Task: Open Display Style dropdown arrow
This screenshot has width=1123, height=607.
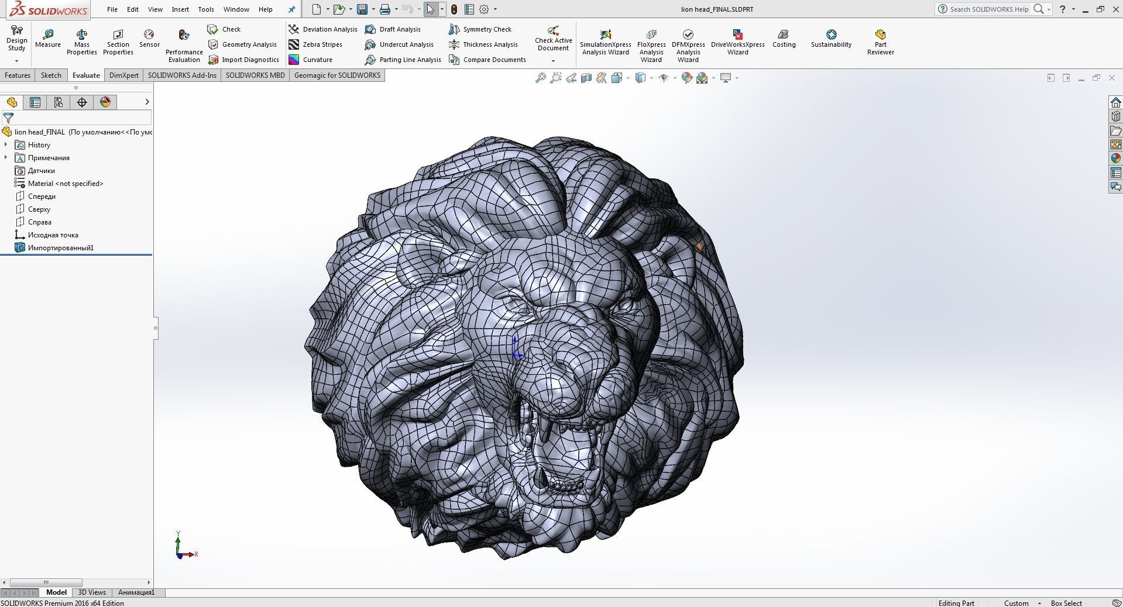Action: [651, 78]
